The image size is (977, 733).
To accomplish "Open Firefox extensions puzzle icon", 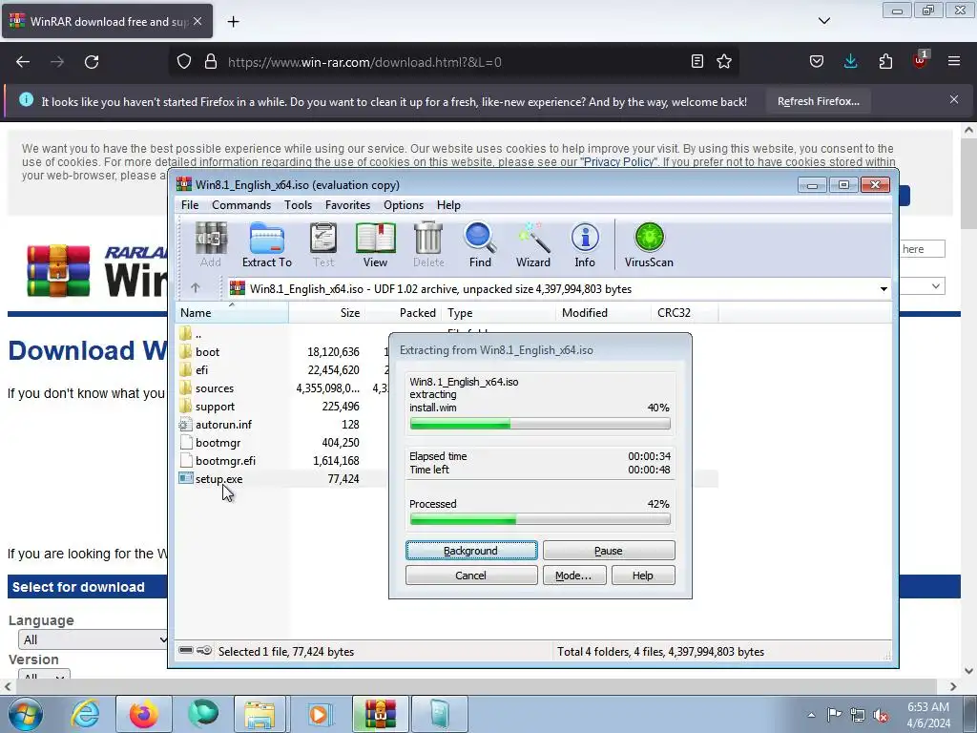I will [x=885, y=62].
